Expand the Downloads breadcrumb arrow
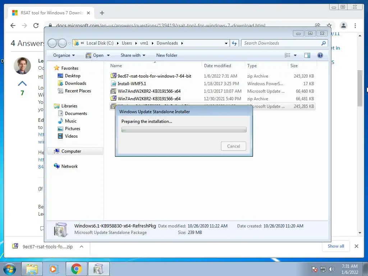368x276 pixels. tap(182, 43)
